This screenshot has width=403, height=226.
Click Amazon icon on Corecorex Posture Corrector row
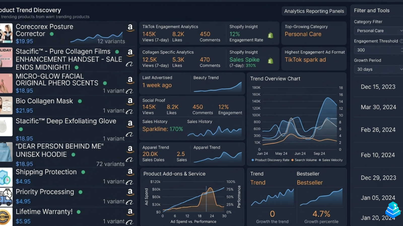point(130,27)
